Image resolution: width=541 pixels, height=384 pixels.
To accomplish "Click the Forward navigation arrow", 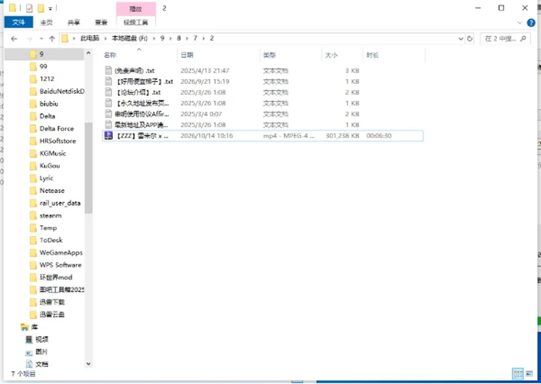I will coord(29,39).
